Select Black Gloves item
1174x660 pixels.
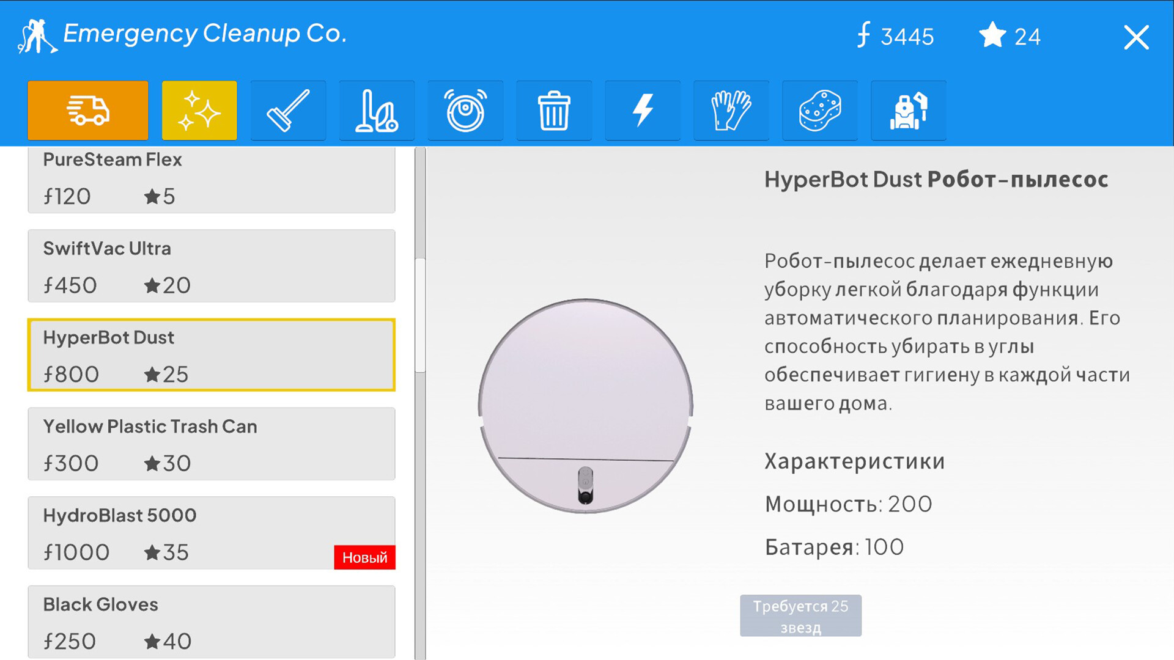pos(212,621)
